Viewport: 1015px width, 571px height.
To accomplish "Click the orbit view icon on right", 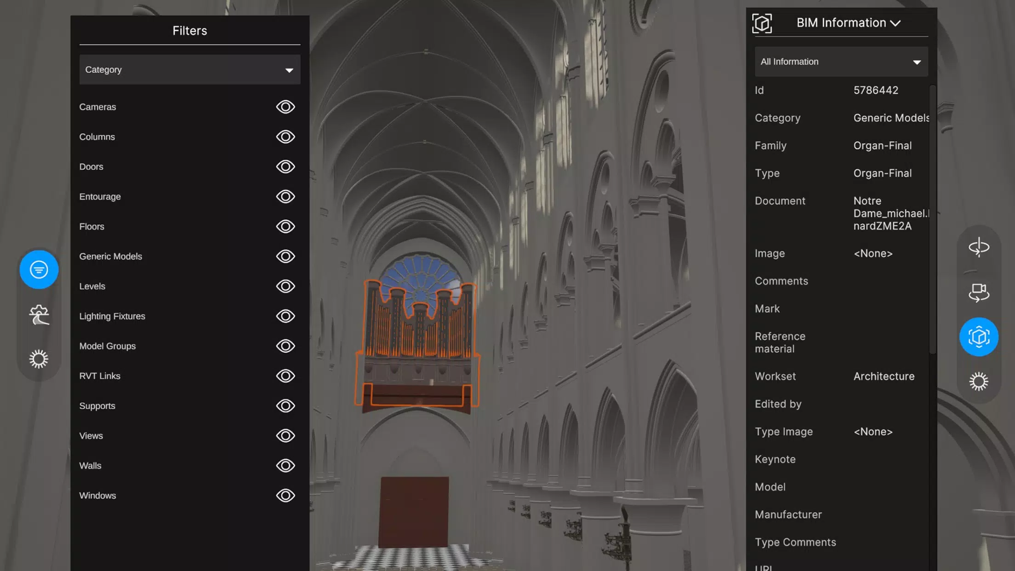I will (x=979, y=247).
